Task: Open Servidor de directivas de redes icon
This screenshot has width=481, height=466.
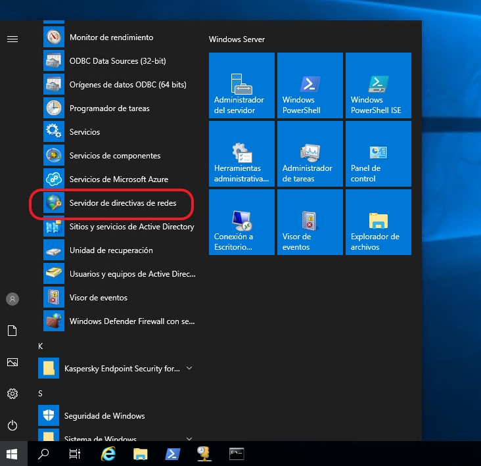Action: [54, 202]
